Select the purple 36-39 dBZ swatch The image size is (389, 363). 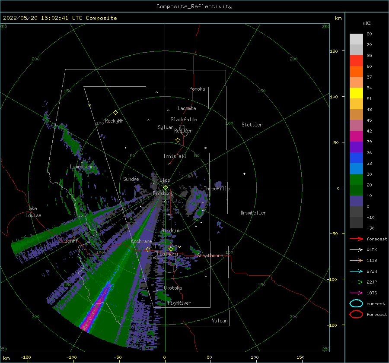pos(356,147)
